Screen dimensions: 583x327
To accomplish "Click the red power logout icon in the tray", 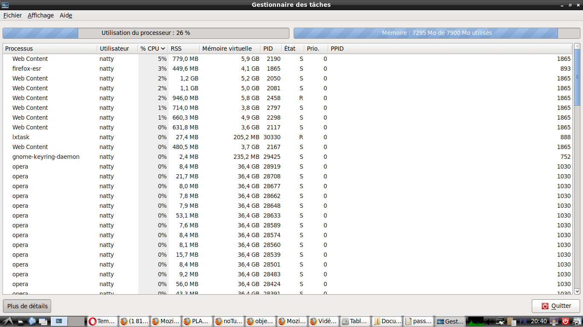I will pos(566,321).
